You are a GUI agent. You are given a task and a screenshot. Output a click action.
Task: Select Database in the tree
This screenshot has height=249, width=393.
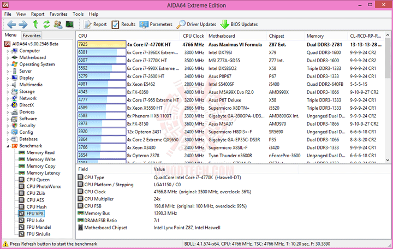(28, 139)
